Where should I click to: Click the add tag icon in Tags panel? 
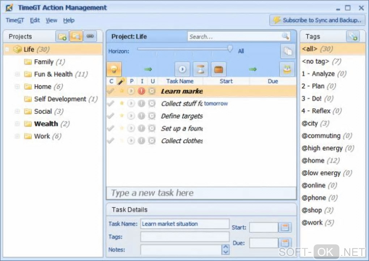[353, 36]
